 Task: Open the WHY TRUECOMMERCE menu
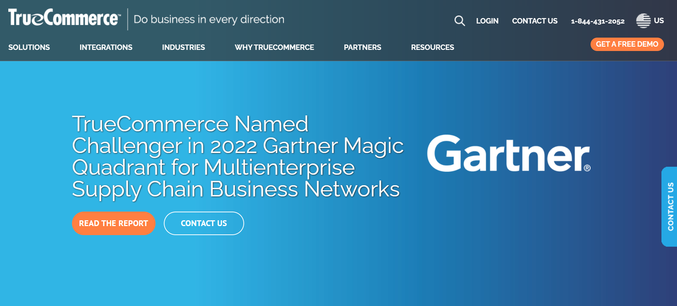(x=274, y=47)
